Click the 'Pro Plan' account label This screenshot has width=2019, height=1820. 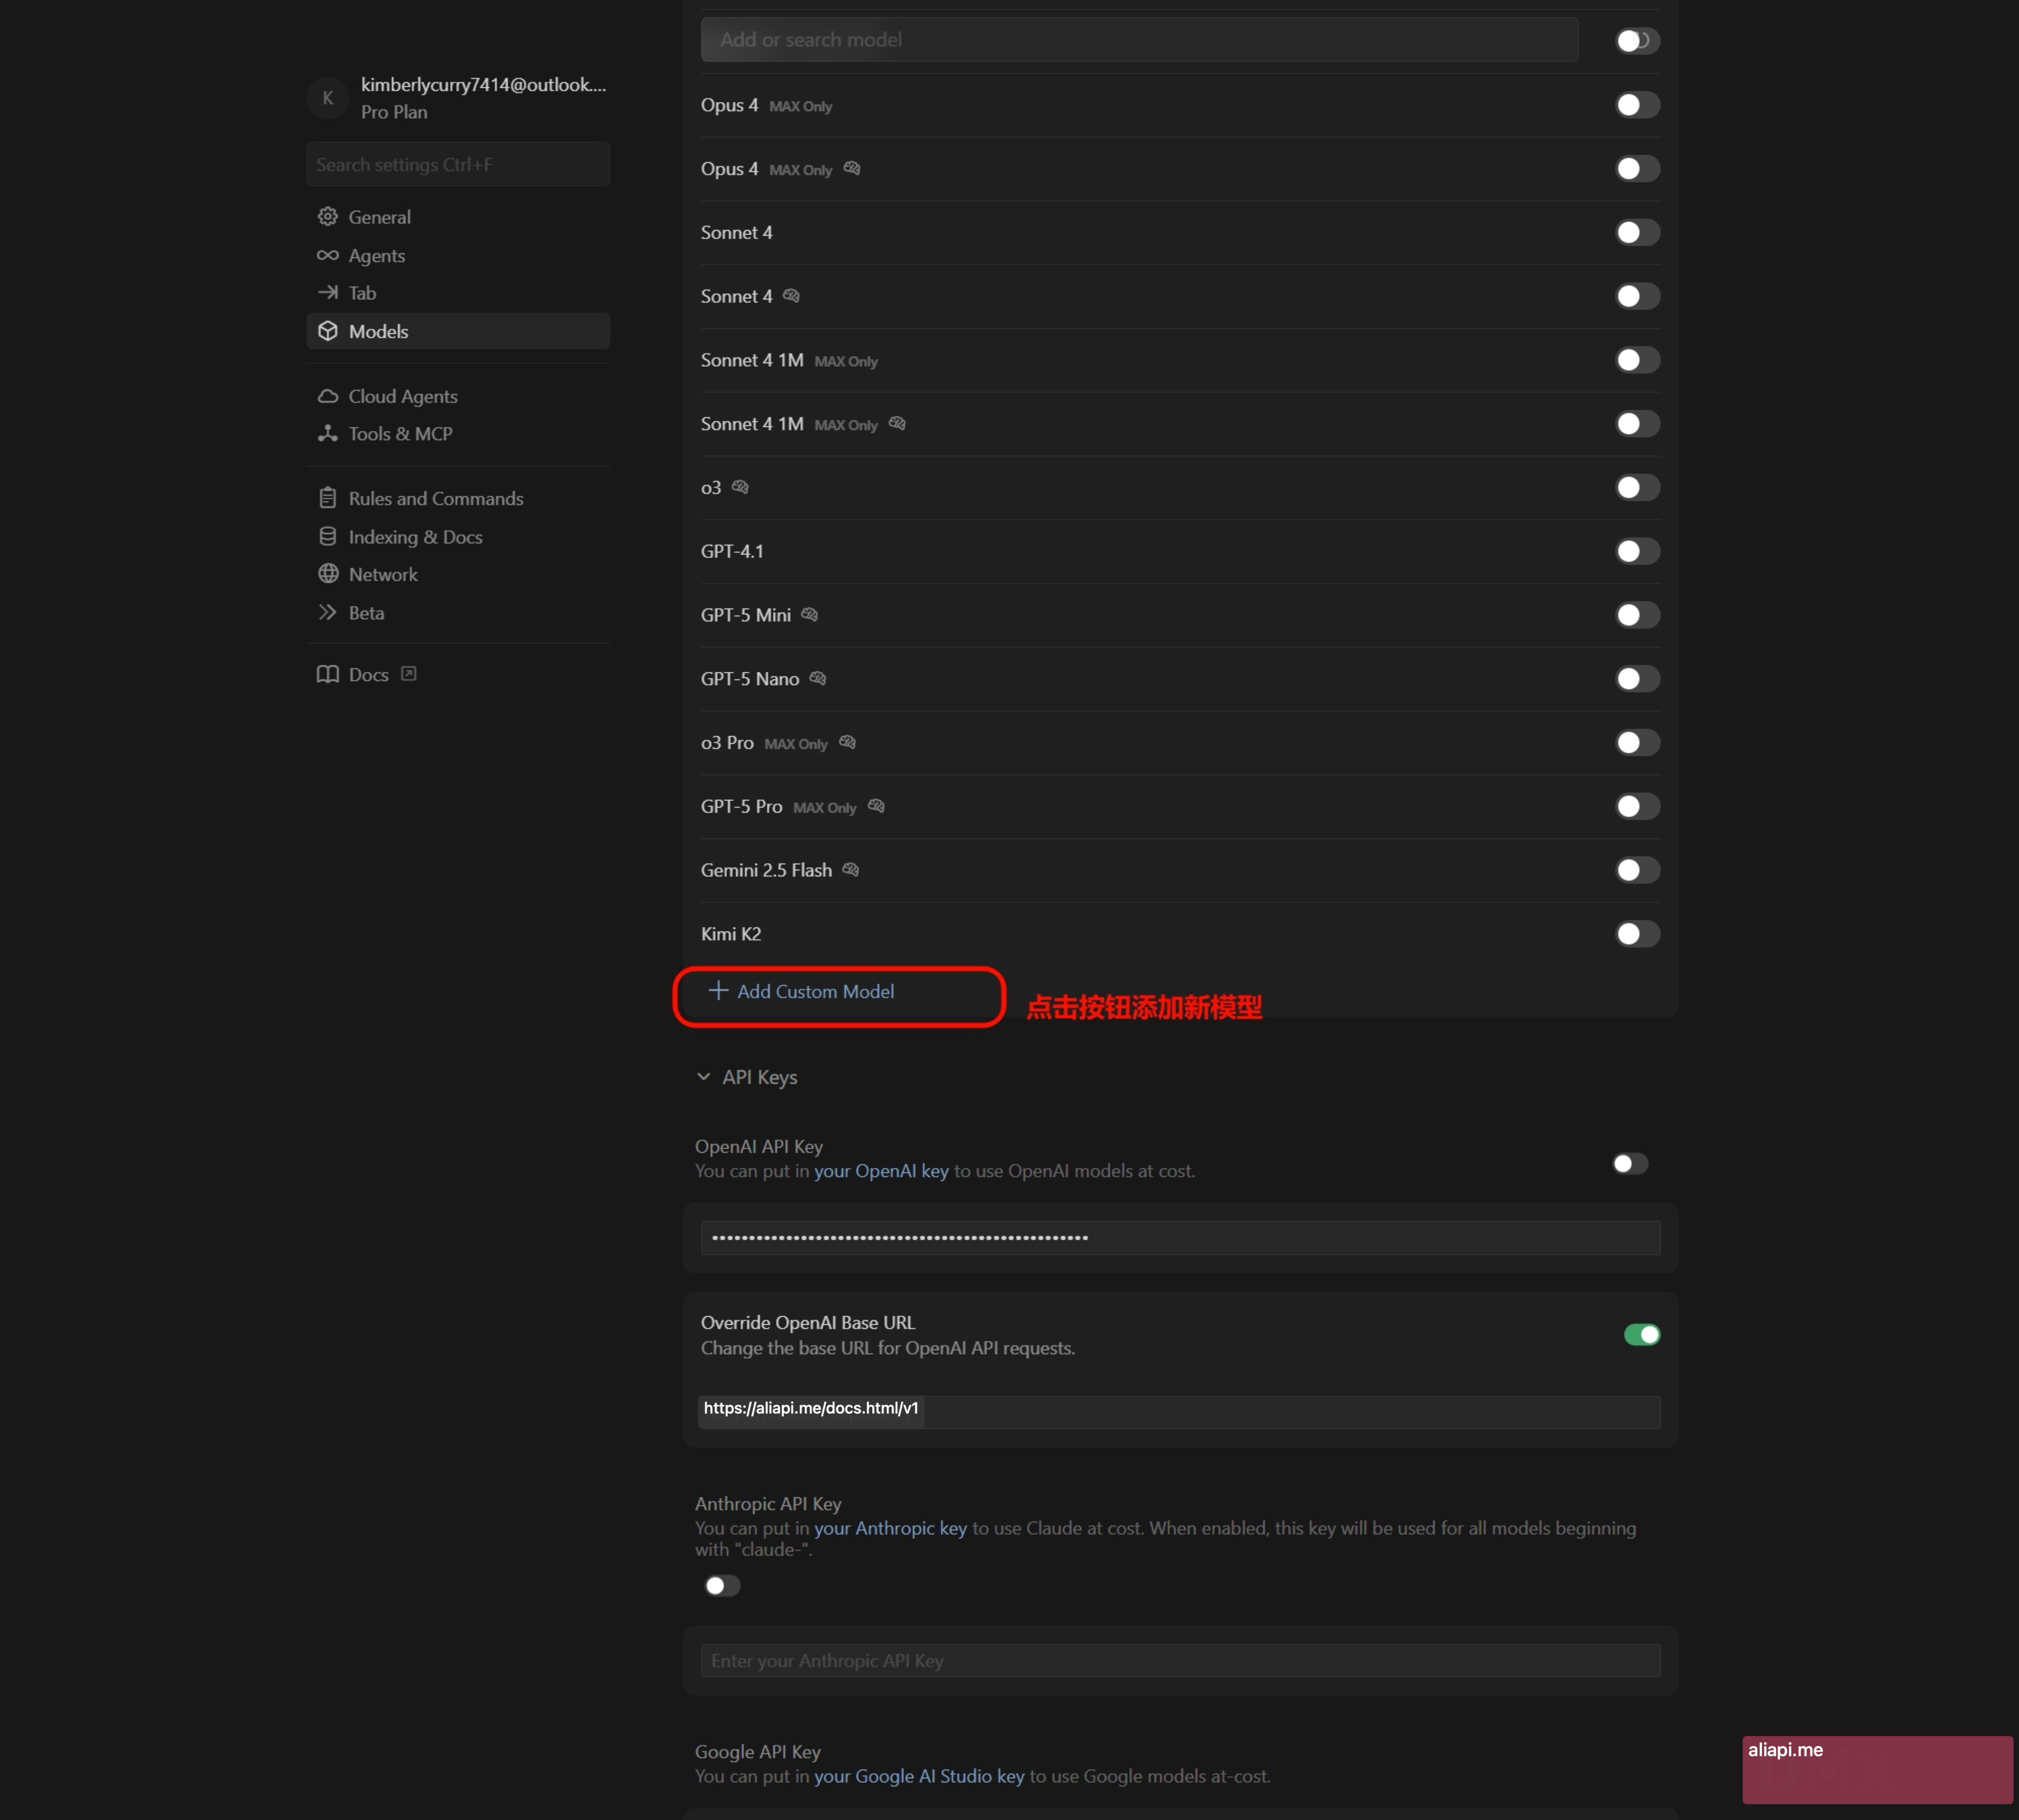394,112
